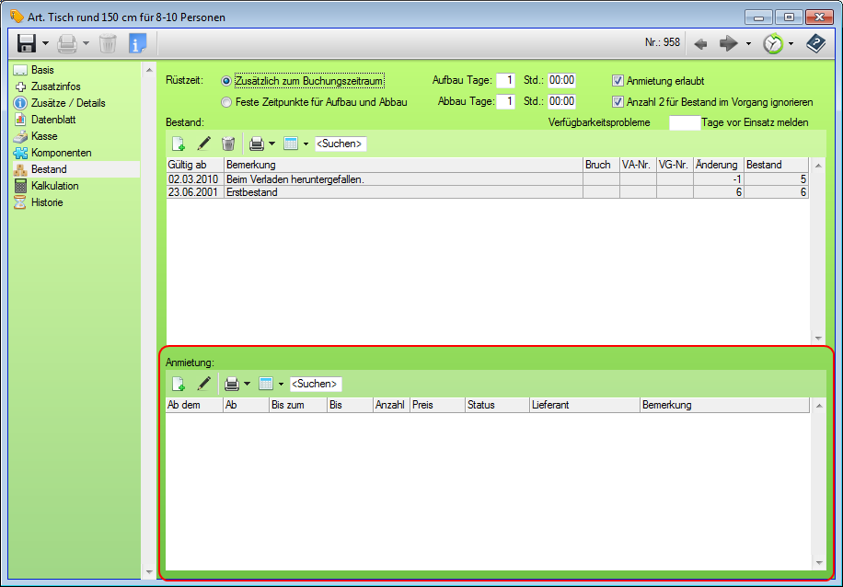Open Bestand print dropdown arrow
The height and width of the screenshot is (587, 843).
(272, 144)
